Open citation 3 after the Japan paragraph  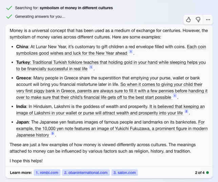(53, 133)
